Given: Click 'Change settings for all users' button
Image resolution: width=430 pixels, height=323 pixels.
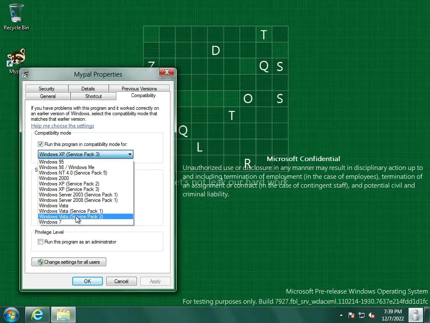Looking at the screenshot, I should pyautogui.click(x=69, y=262).
